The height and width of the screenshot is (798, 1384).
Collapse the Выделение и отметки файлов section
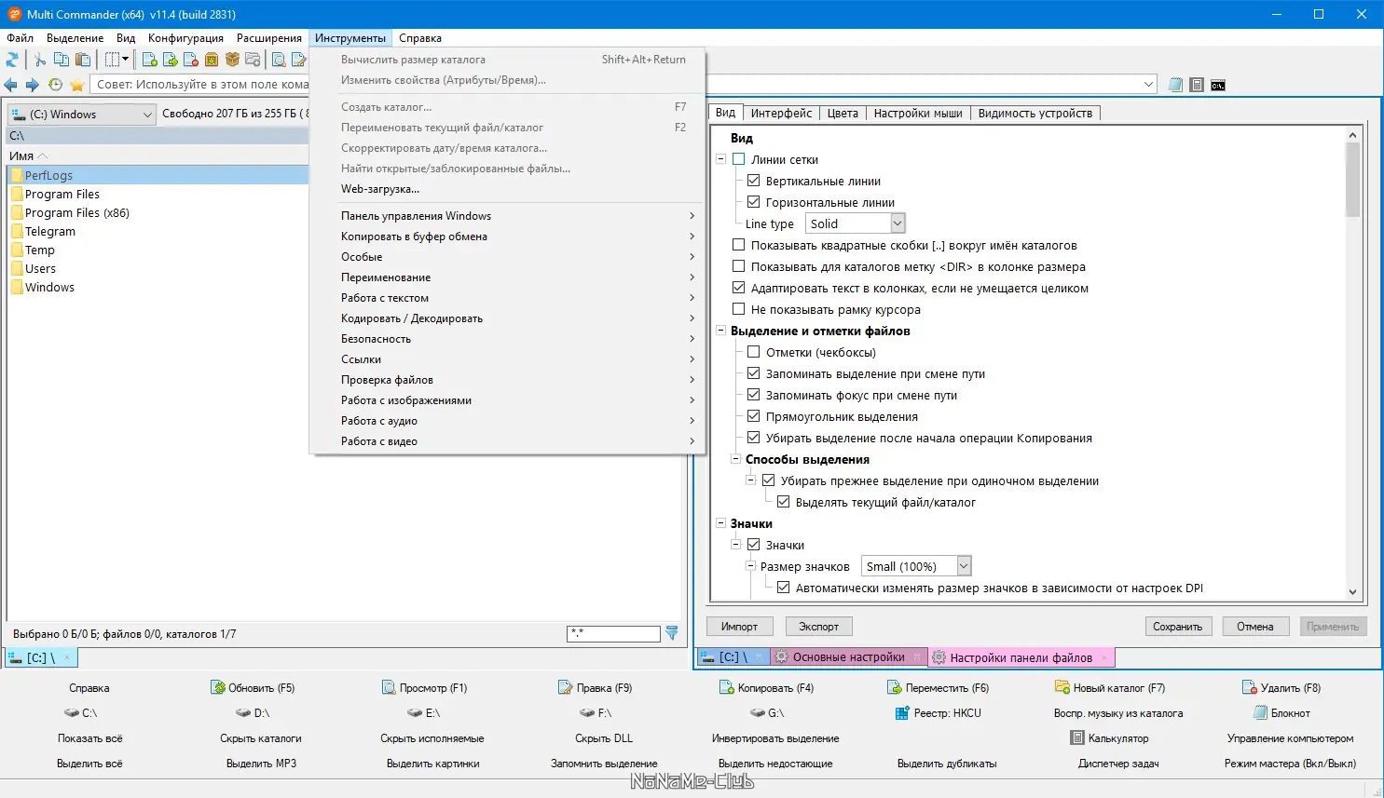[x=720, y=331]
